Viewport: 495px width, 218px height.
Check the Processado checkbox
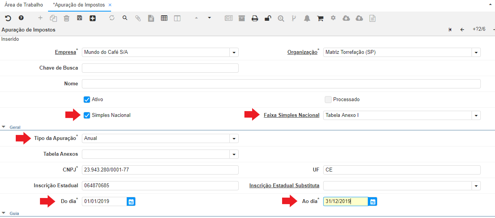(x=328, y=100)
